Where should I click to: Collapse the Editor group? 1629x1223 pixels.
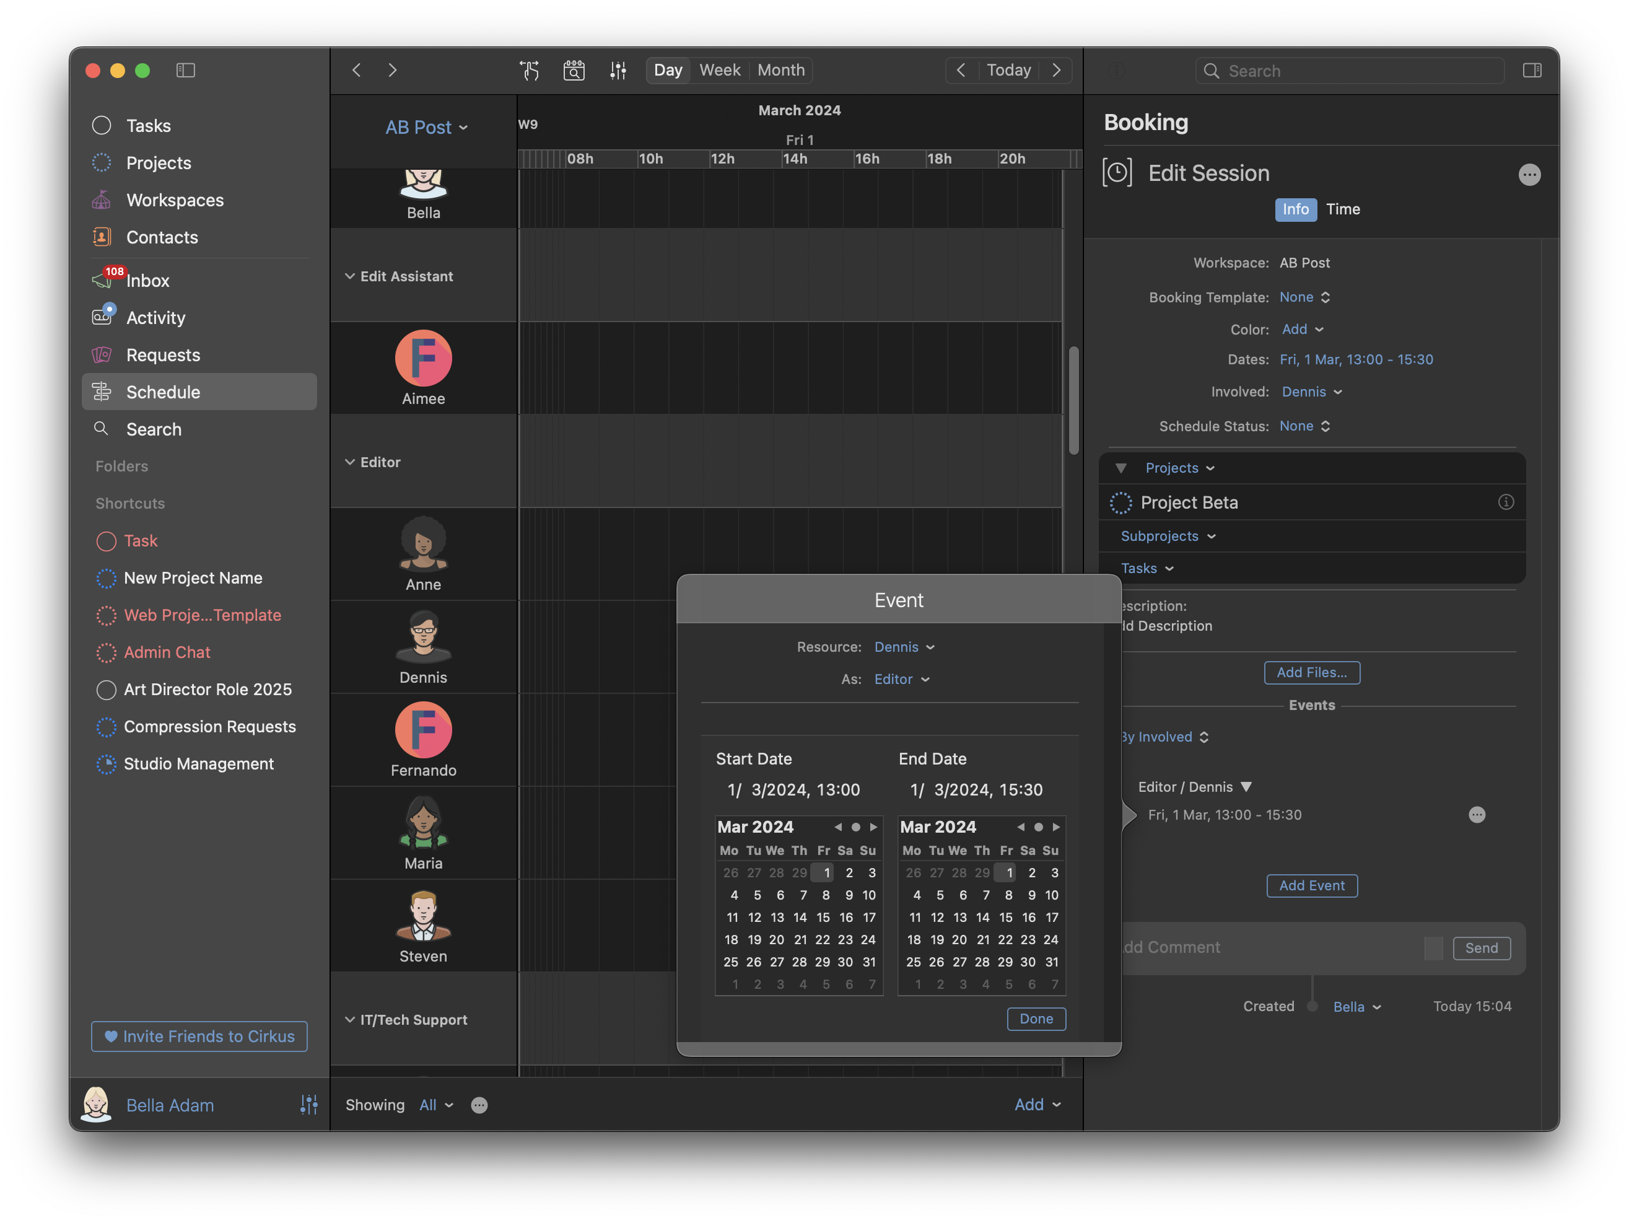[350, 462]
